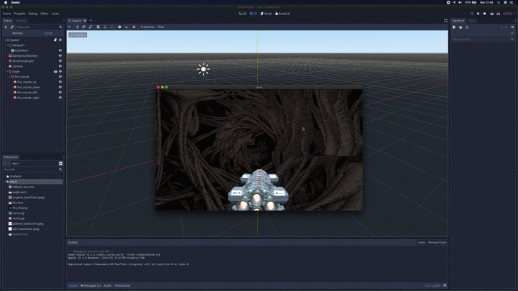The height and width of the screenshot is (291, 518).
Task: Click the instance scene chain-link icon
Action: coord(12,27)
